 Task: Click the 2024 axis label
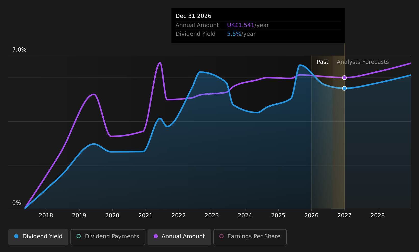245,216
